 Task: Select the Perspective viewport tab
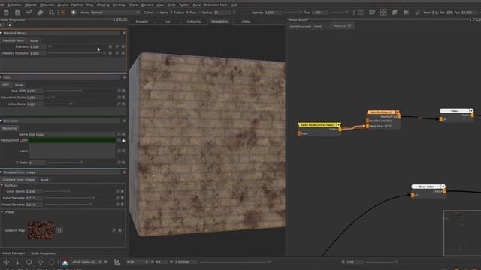pyautogui.click(x=220, y=22)
